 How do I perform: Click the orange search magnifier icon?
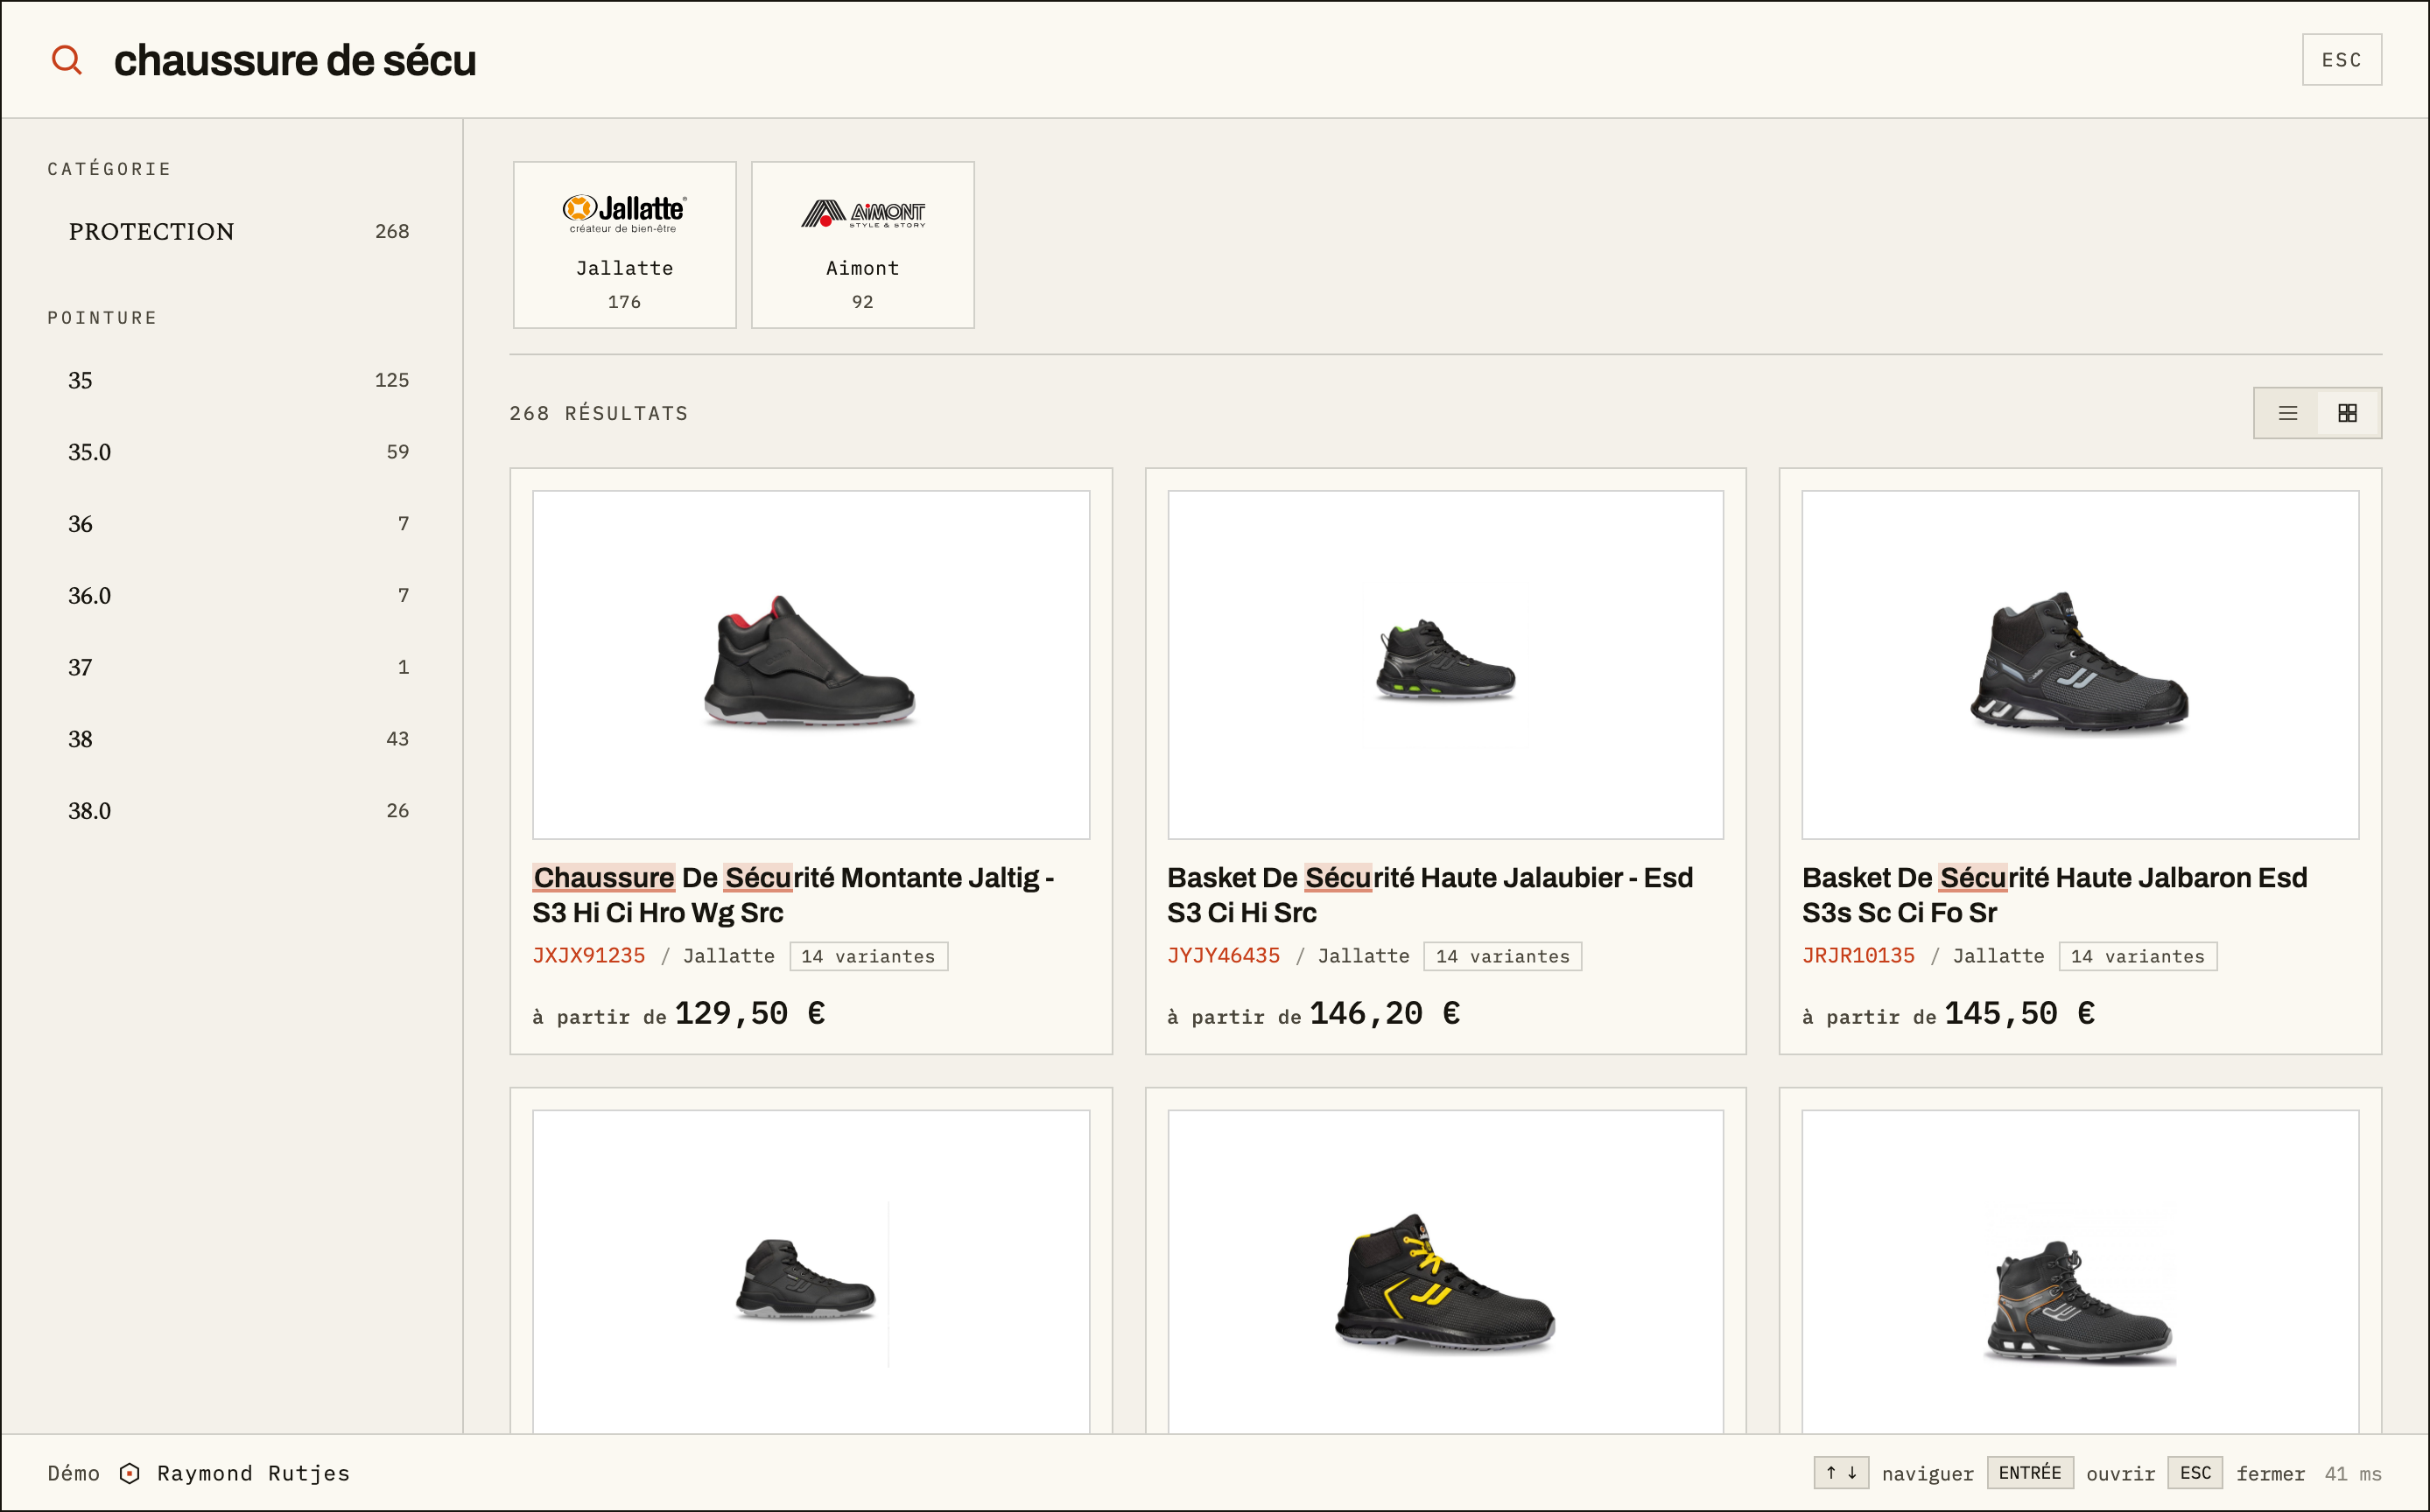pyautogui.click(x=67, y=60)
